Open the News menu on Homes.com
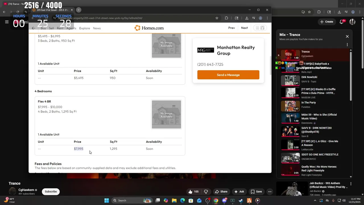364x205 pixels. (97, 28)
